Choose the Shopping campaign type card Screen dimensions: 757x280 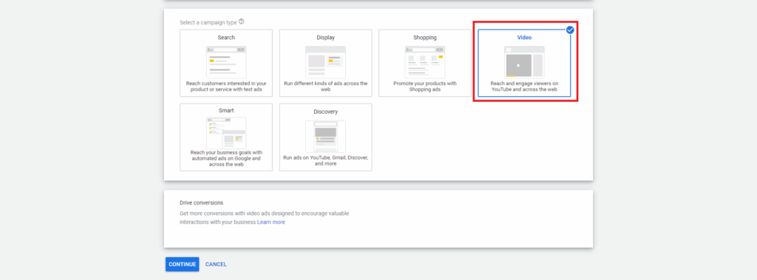click(425, 64)
